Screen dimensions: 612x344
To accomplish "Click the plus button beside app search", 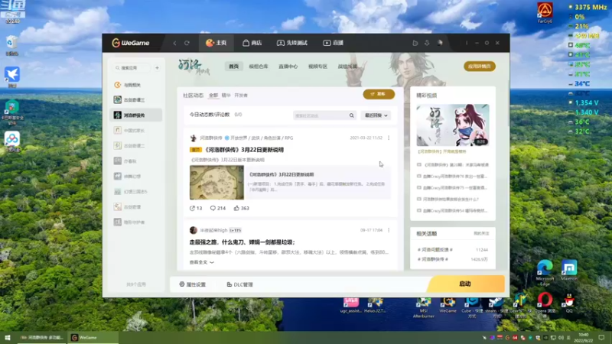I will 158,68.
